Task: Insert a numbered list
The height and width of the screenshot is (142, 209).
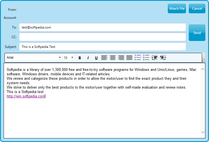Action: pyautogui.click(x=146, y=58)
